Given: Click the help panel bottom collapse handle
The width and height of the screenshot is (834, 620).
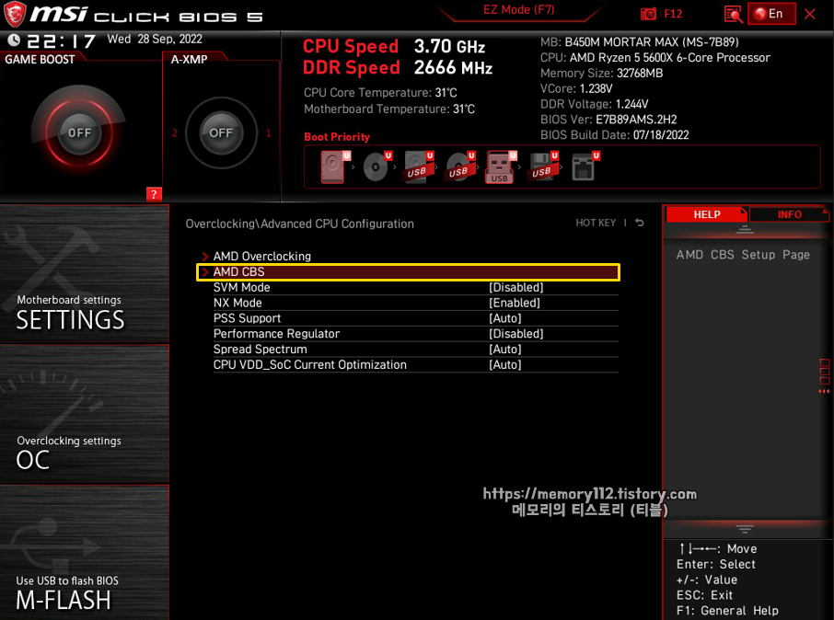Looking at the screenshot, I should click(x=744, y=529).
